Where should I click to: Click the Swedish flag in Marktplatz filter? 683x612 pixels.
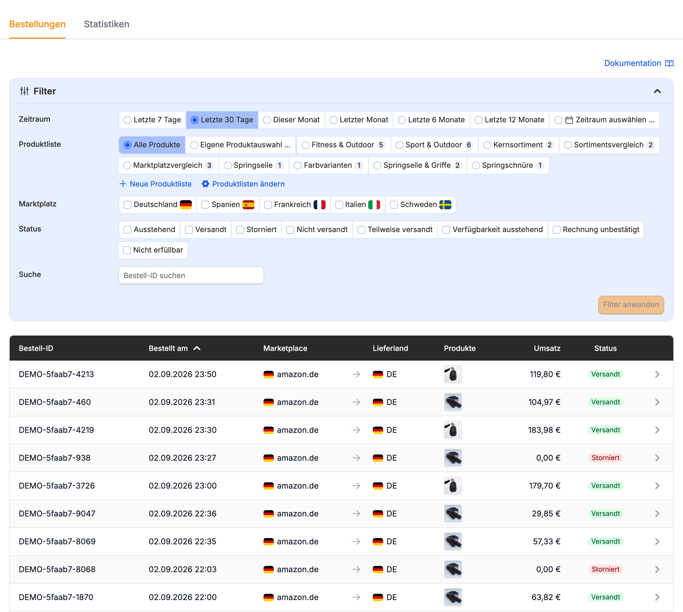tap(445, 204)
